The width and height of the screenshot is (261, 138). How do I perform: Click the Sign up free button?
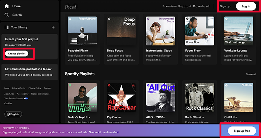coord(242,131)
